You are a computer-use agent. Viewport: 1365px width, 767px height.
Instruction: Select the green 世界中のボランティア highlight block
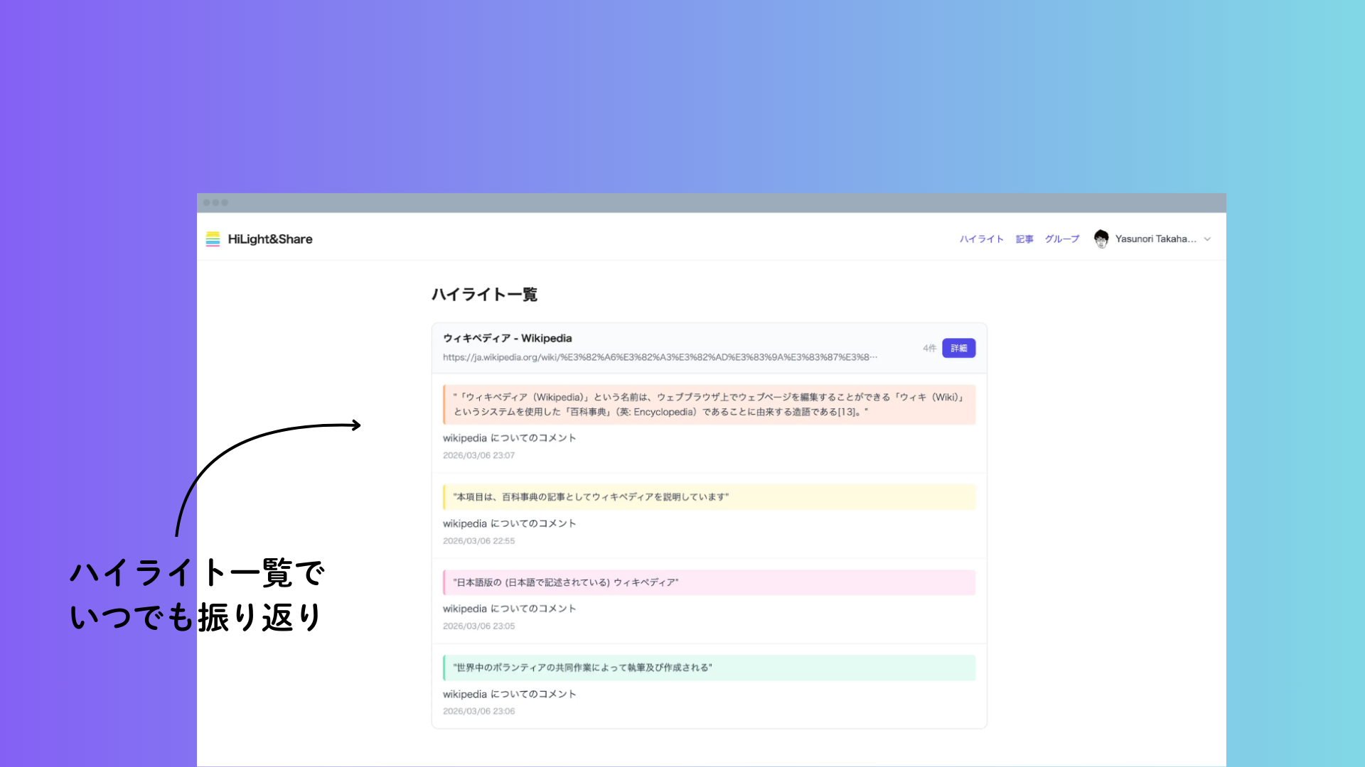coord(709,668)
